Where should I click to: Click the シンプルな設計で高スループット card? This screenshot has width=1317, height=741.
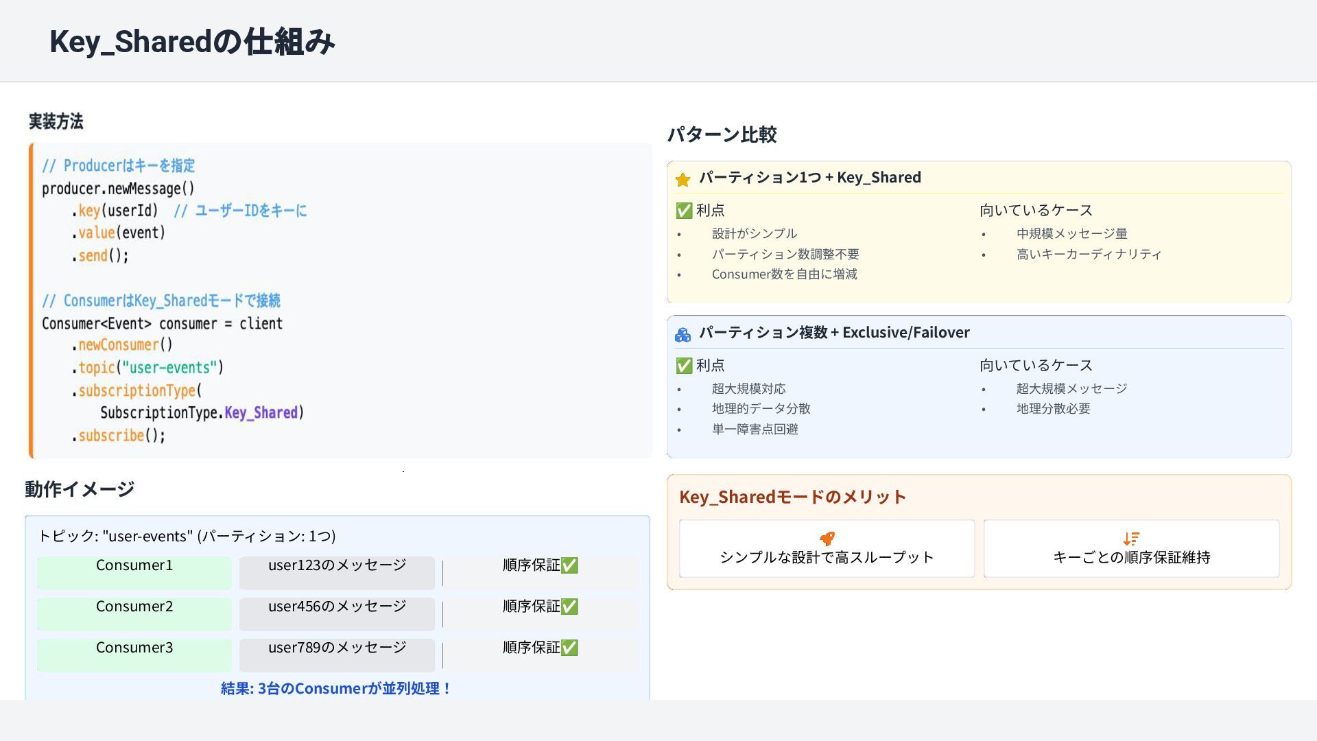click(827, 549)
